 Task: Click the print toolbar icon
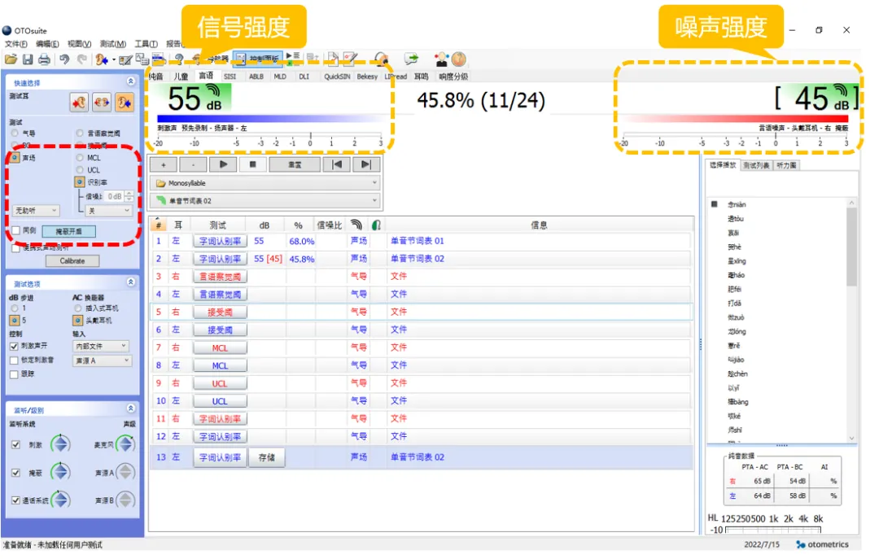[x=44, y=59]
